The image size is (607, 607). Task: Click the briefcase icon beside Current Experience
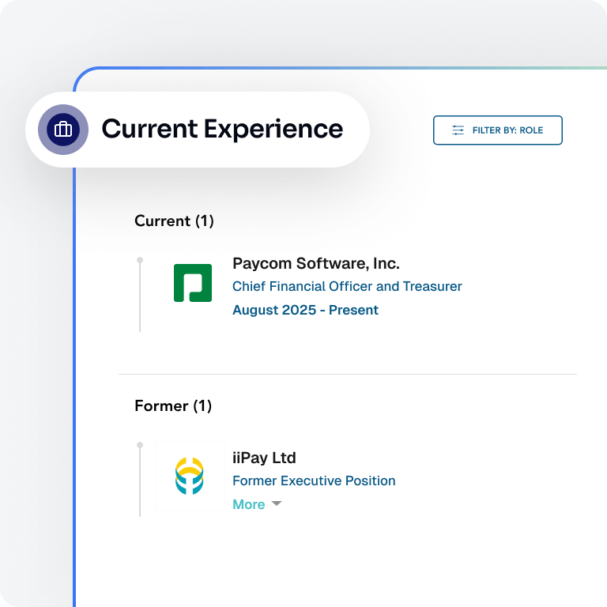point(63,130)
